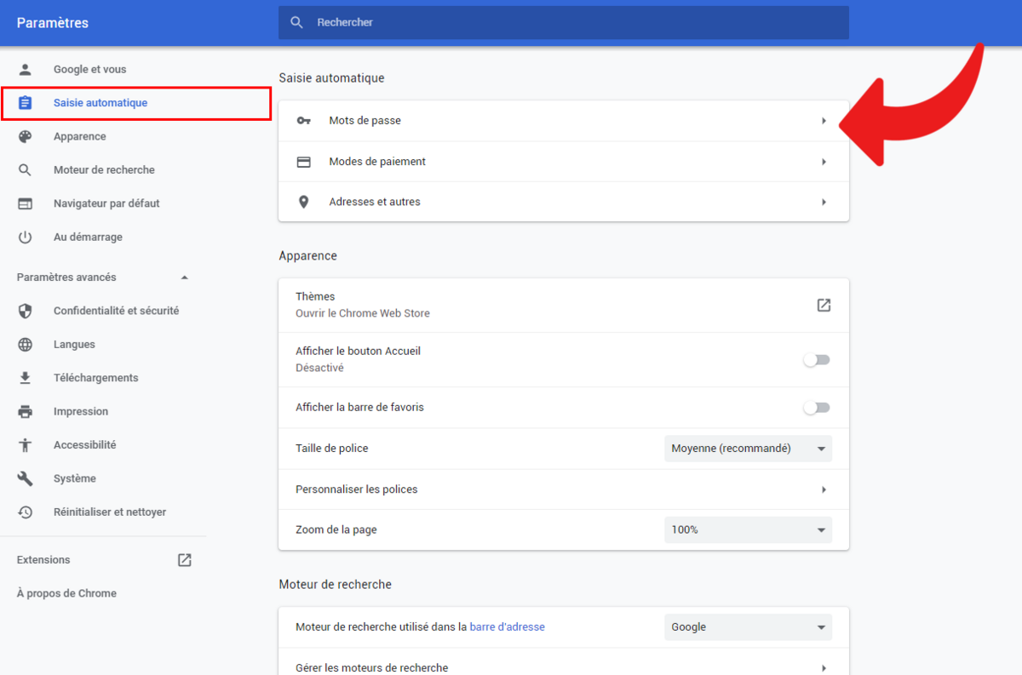Select Google et vous in the sidebar
Image resolution: width=1022 pixels, height=675 pixels.
click(x=89, y=69)
